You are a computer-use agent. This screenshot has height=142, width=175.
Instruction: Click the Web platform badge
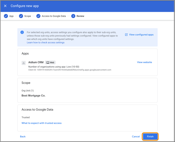point(50,63)
